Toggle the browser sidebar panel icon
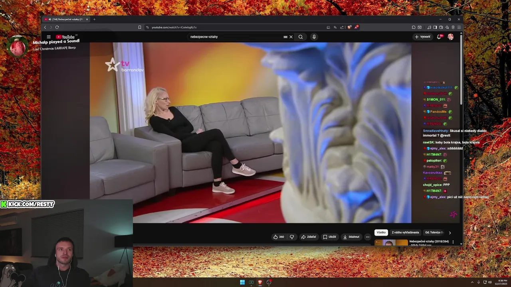511x287 pixels. pyautogui.click(x=435, y=27)
